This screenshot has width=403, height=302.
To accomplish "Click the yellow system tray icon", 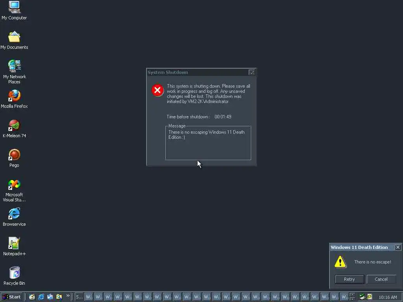I will pyautogui.click(x=370, y=296).
